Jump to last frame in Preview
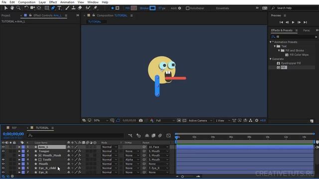This screenshot has width=319, height=179. (305, 22)
